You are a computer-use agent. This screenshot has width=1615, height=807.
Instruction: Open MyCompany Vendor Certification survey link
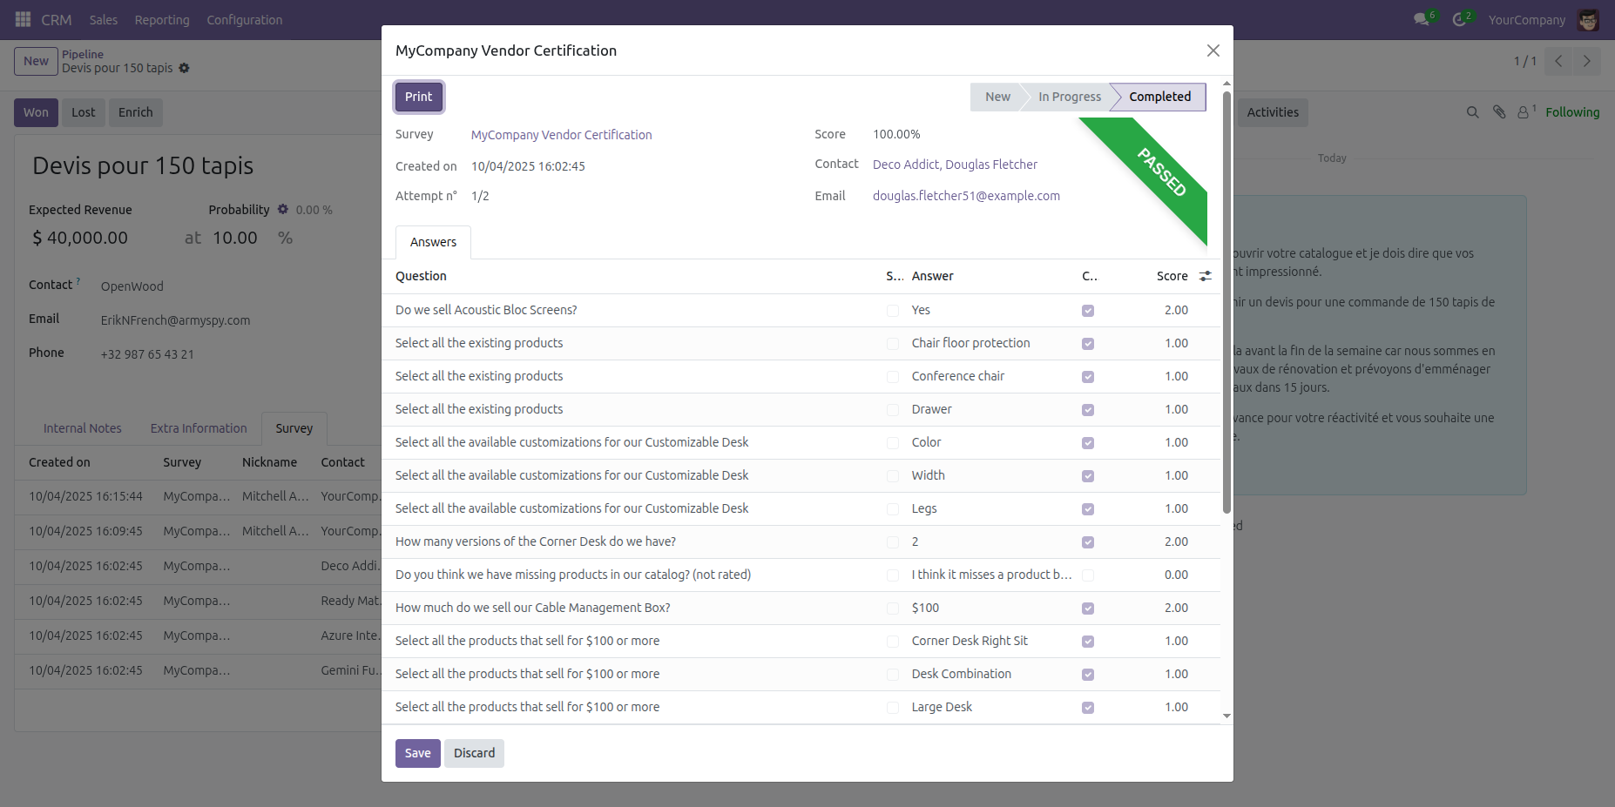click(561, 135)
